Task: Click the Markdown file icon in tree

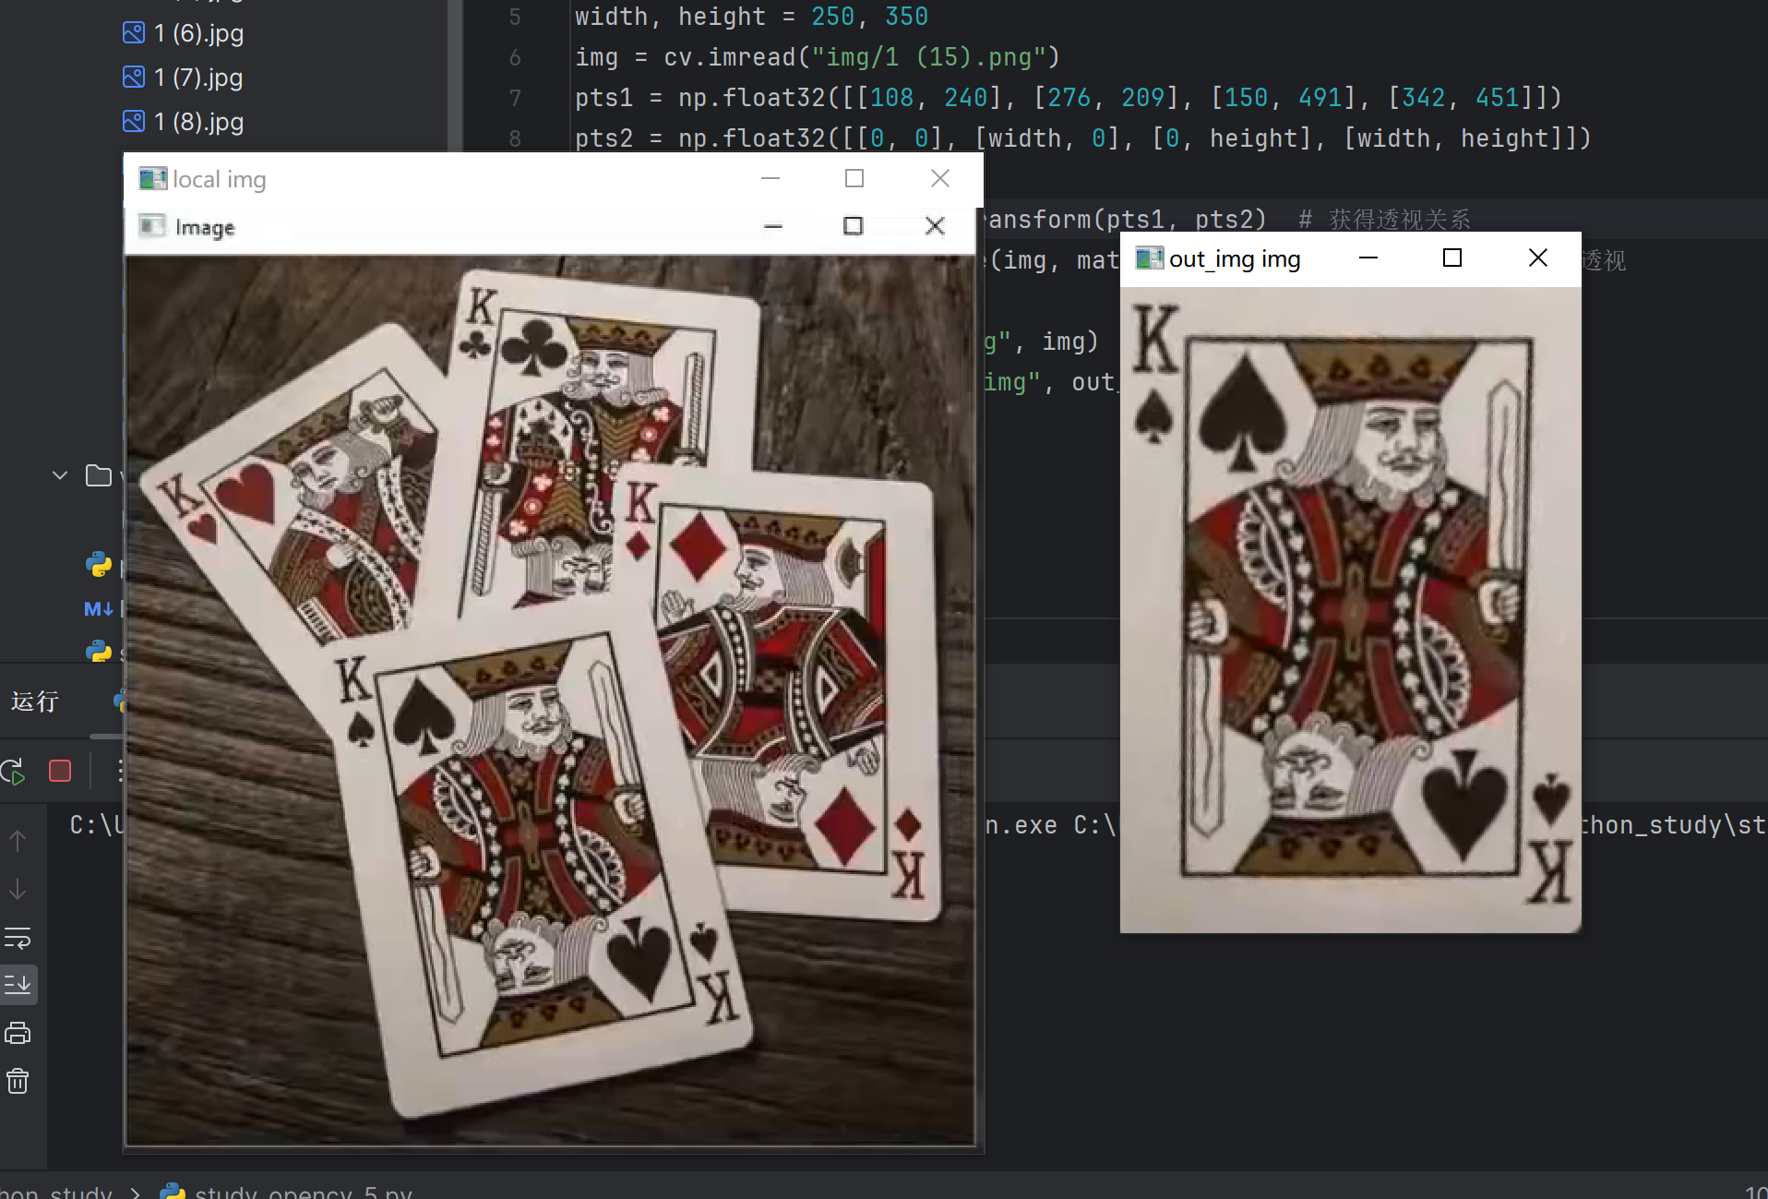Action: [x=98, y=609]
